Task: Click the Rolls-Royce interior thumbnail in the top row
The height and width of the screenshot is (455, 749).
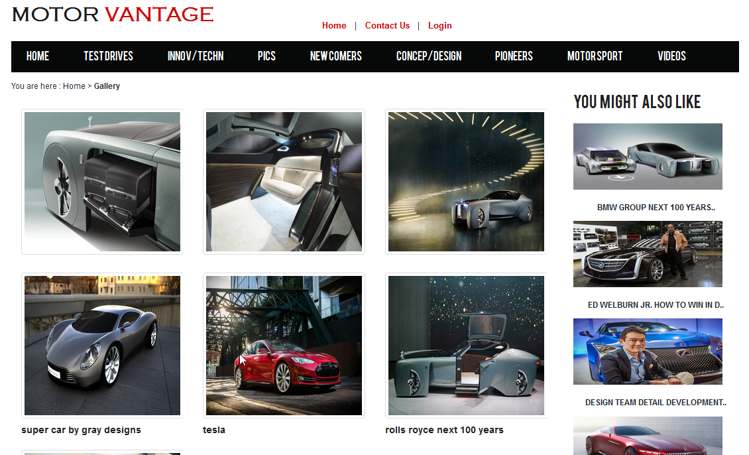Action: tap(284, 181)
